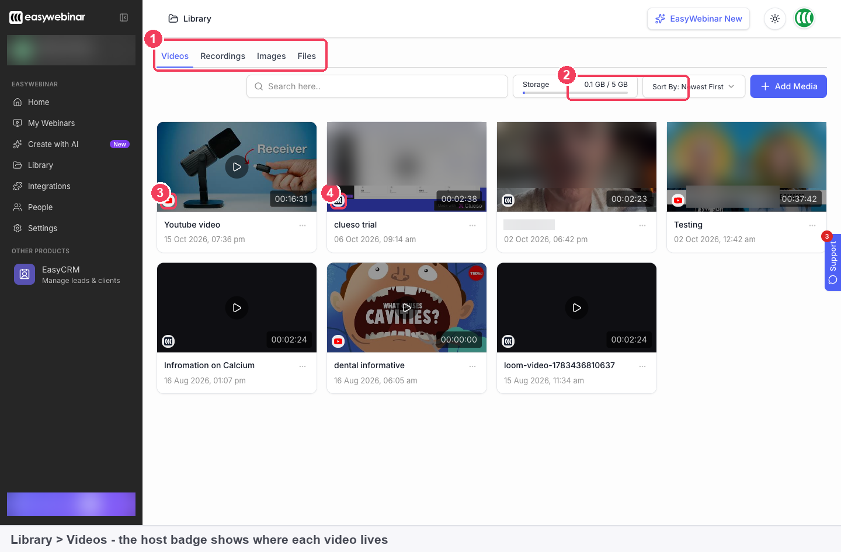The height and width of the screenshot is (552, 841).
Task: Click the Storage usage progress bar
Action: 575,93
